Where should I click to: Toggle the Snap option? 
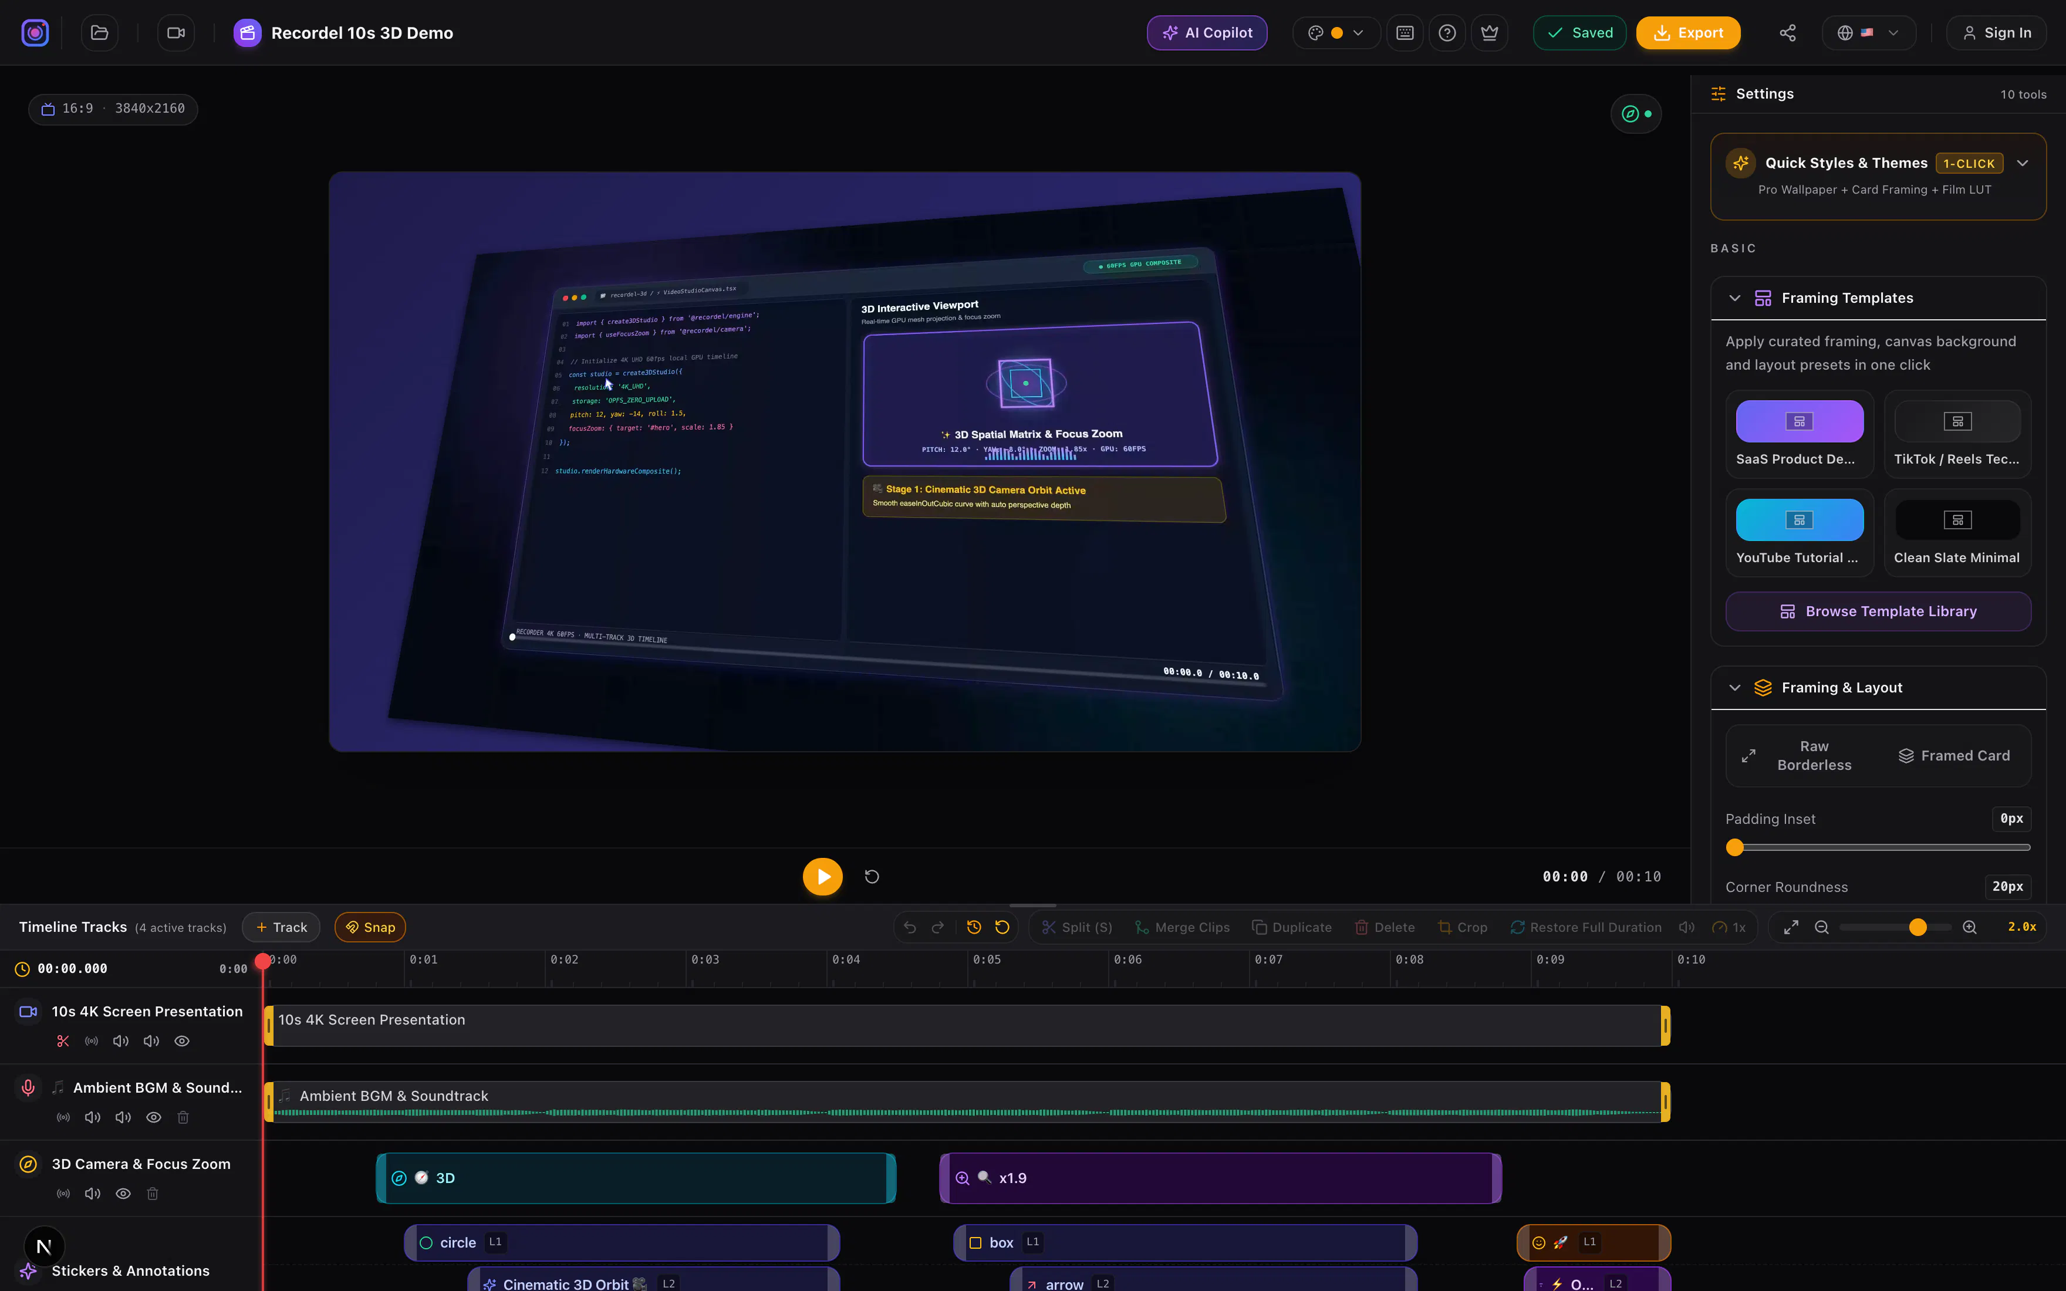coord(370,927)
